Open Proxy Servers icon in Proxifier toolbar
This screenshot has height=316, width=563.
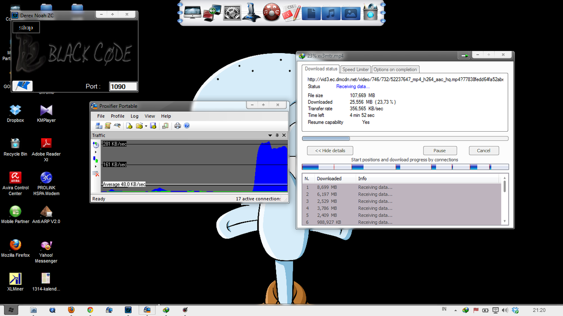[99, 126]
